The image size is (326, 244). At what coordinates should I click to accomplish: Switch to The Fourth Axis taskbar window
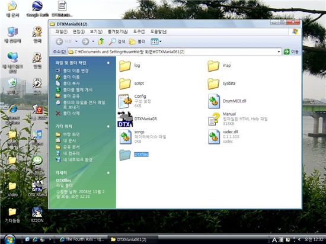click(82, 239)
